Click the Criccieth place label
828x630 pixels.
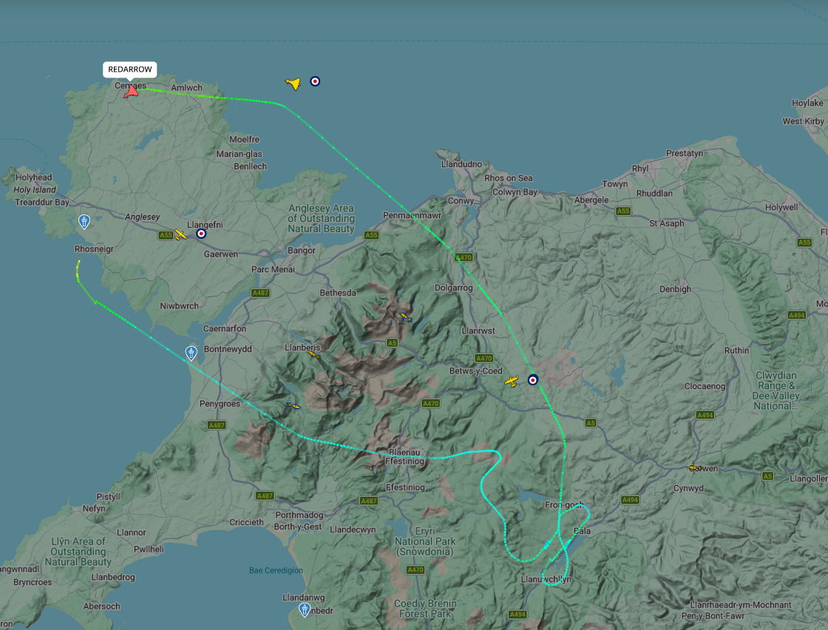247,522
